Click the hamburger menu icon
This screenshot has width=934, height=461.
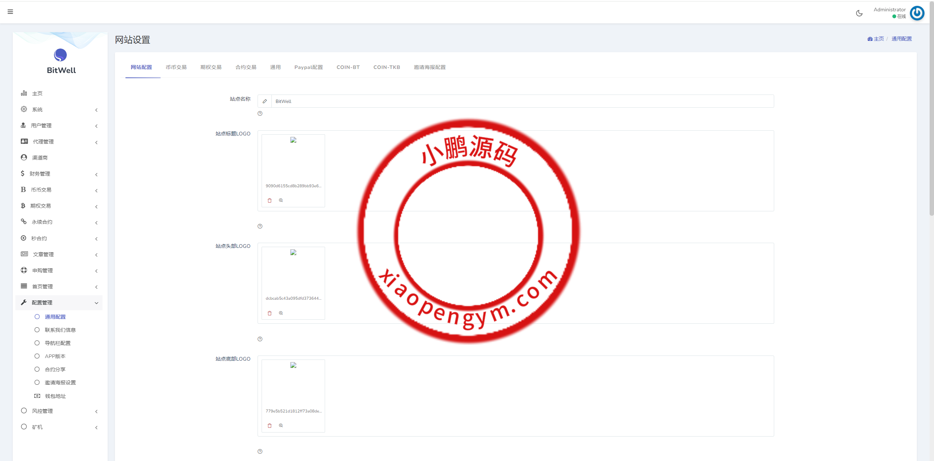[10, 12]
